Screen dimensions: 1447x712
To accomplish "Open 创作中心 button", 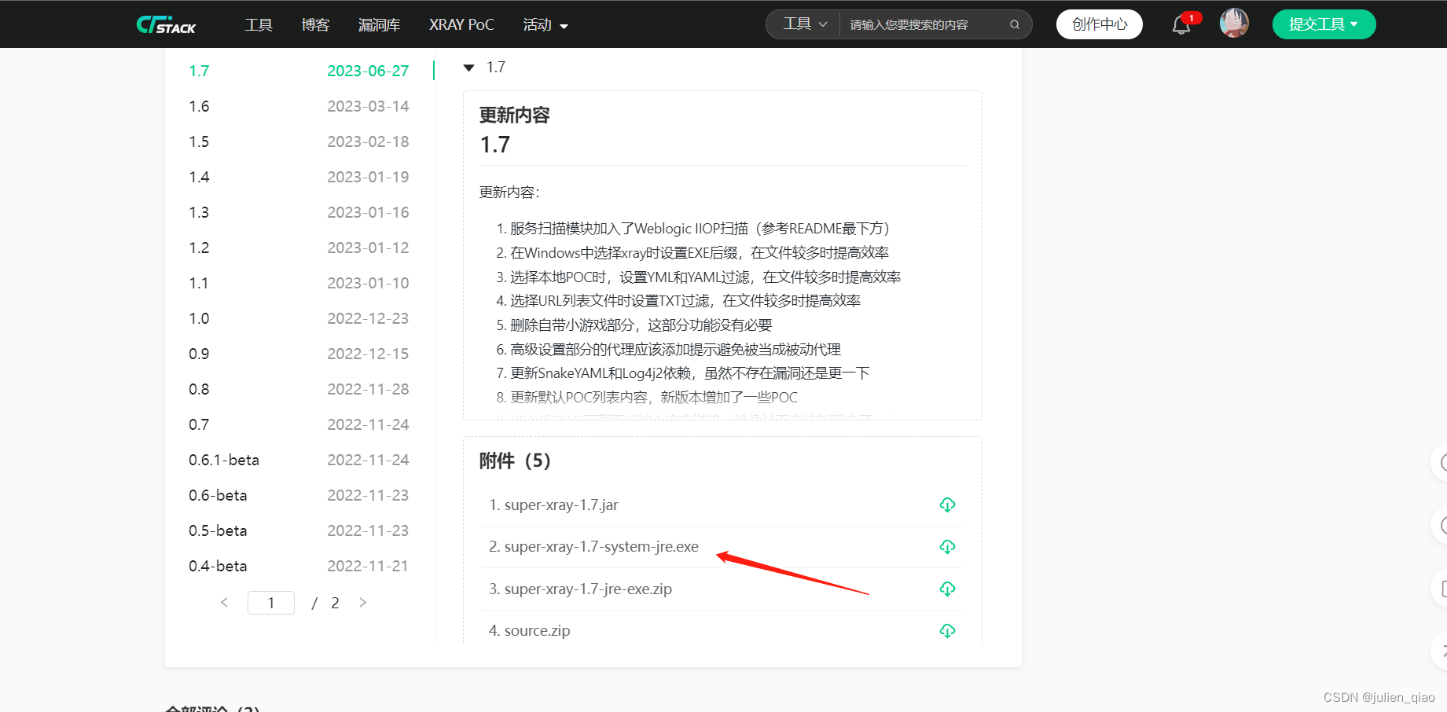I will pyautogui.click(x=1100, y=24).
